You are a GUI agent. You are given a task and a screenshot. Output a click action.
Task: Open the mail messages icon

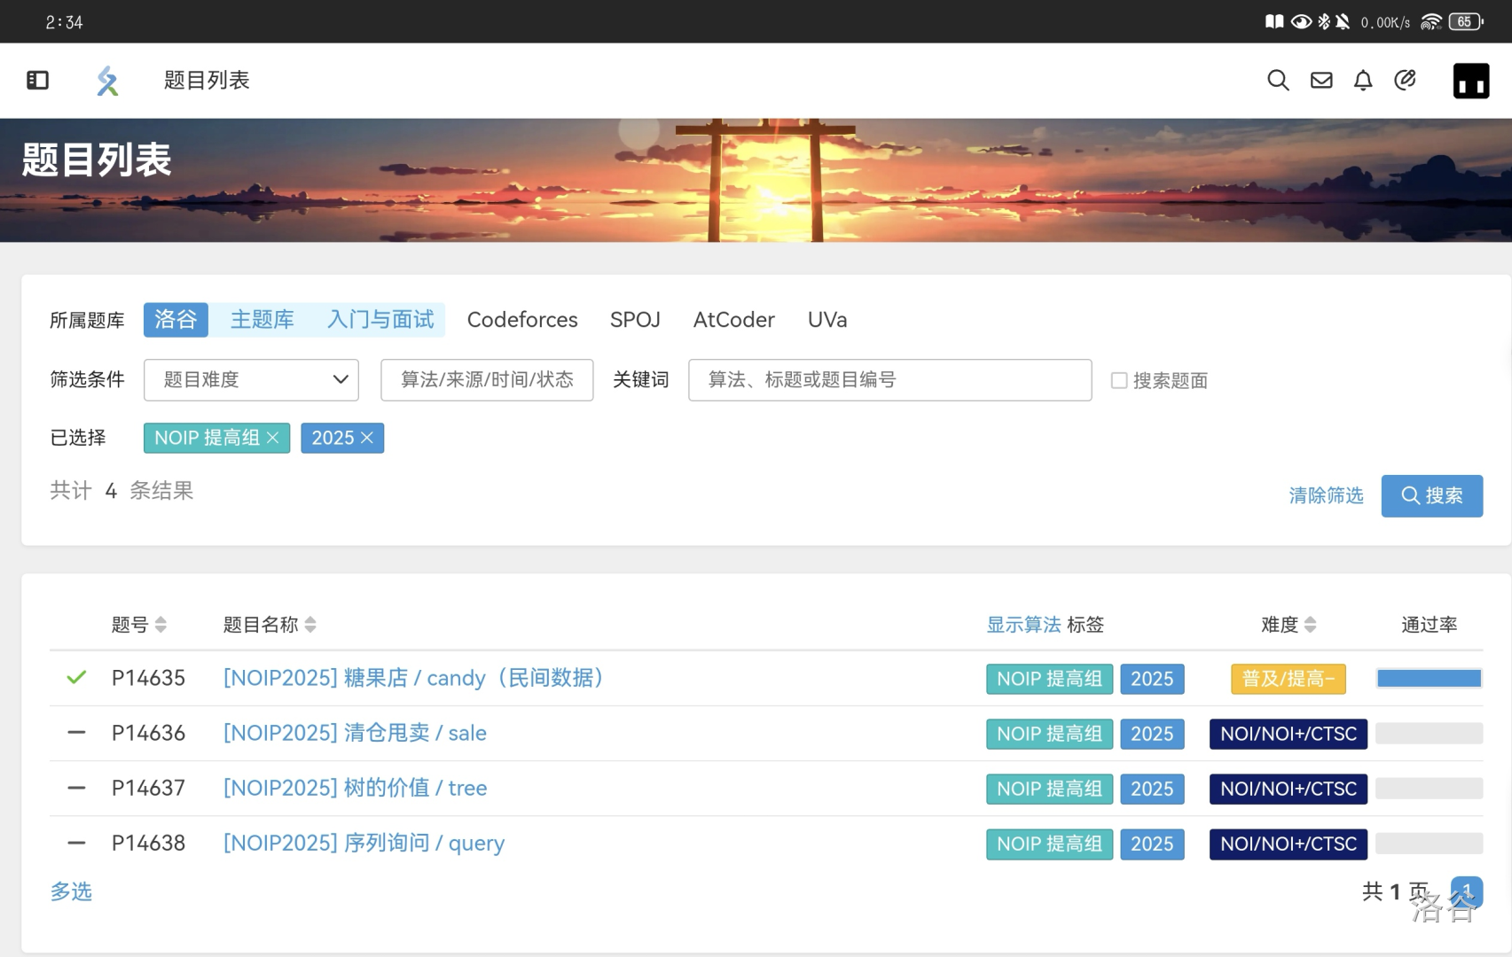(x=1320, y=81)
